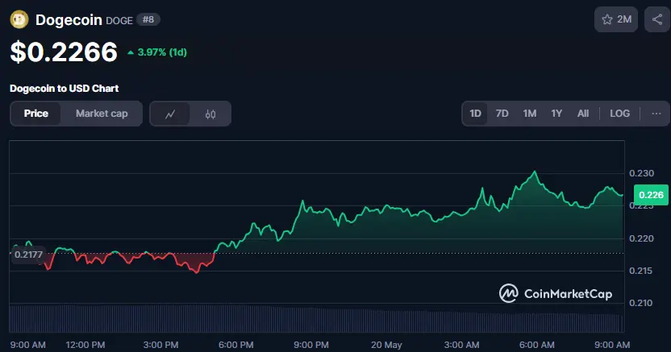This screenshot has width=671, height=352.
Task: Choose the All time range
Action: [583, 114]
